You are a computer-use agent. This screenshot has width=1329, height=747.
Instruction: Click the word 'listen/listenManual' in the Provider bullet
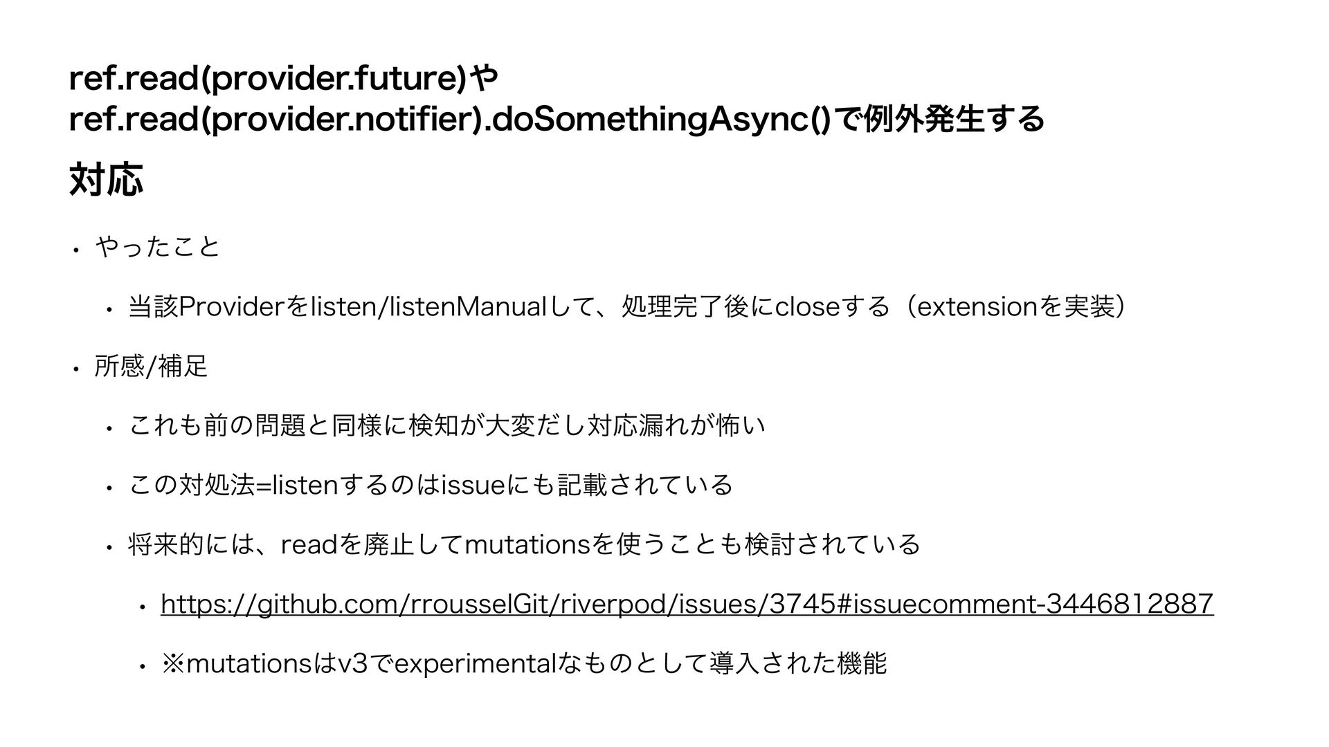click(429, 306)
